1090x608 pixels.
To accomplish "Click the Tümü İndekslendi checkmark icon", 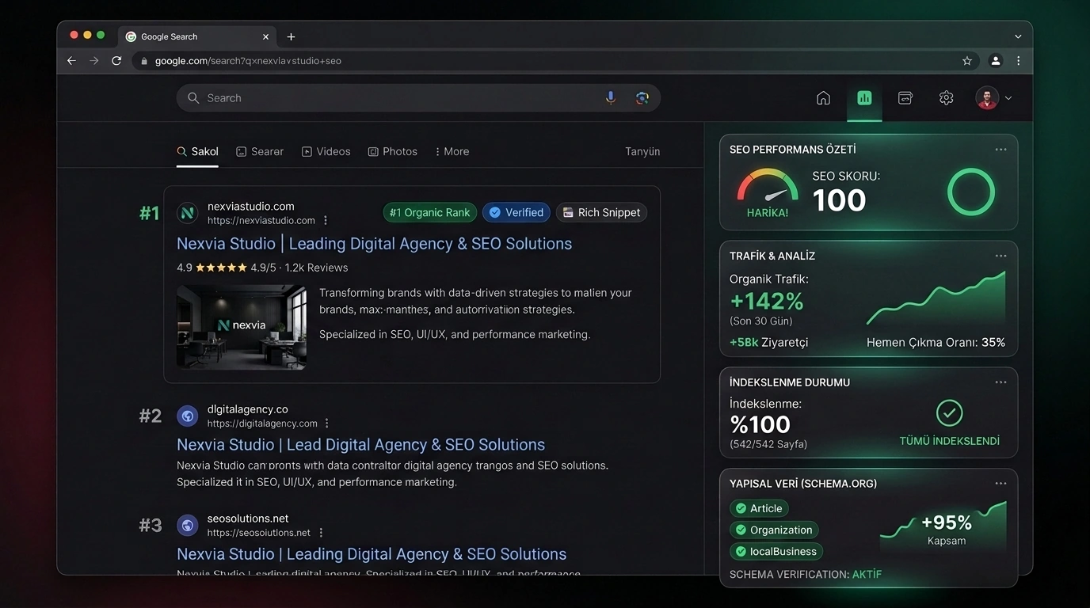I will (x=949, y=412).
